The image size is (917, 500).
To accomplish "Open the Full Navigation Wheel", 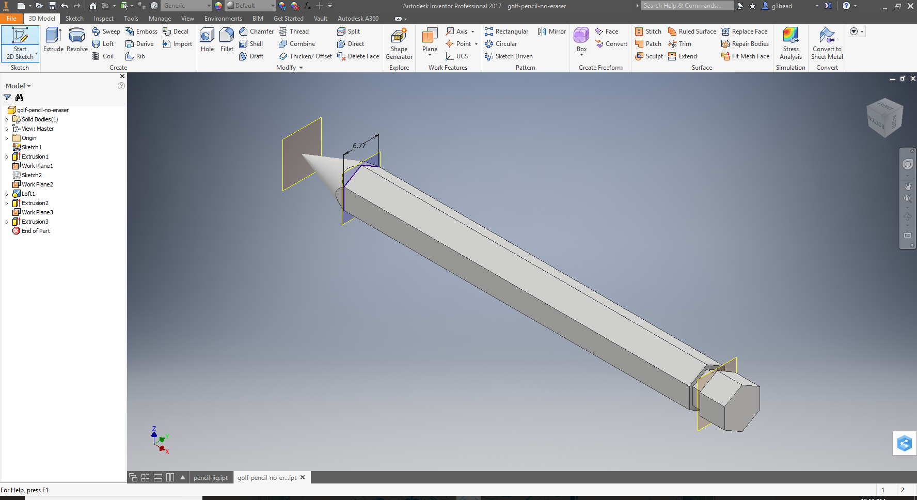I will click(x=908, y=165).
